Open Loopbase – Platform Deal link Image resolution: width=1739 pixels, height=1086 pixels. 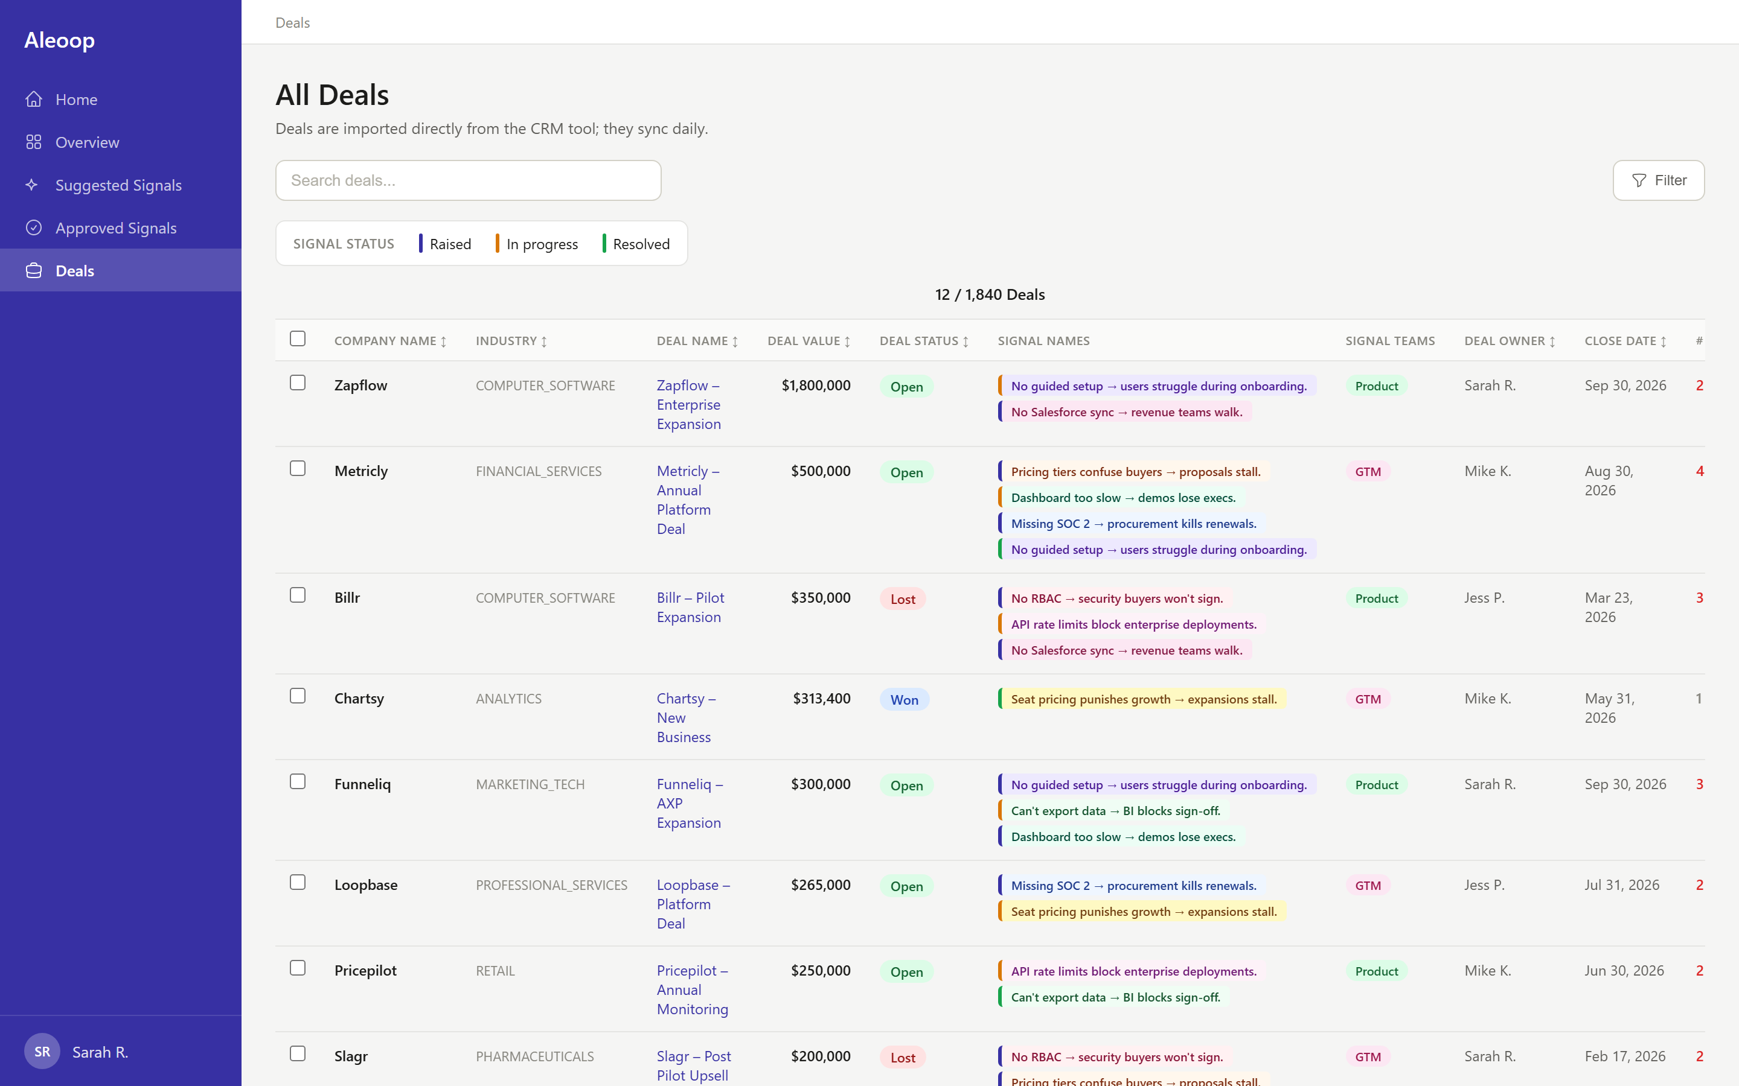pos(693,904)
